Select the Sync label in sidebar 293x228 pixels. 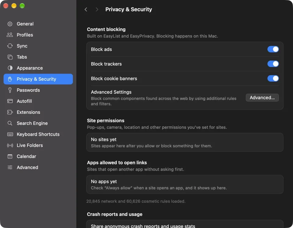[x=22, y=46]
